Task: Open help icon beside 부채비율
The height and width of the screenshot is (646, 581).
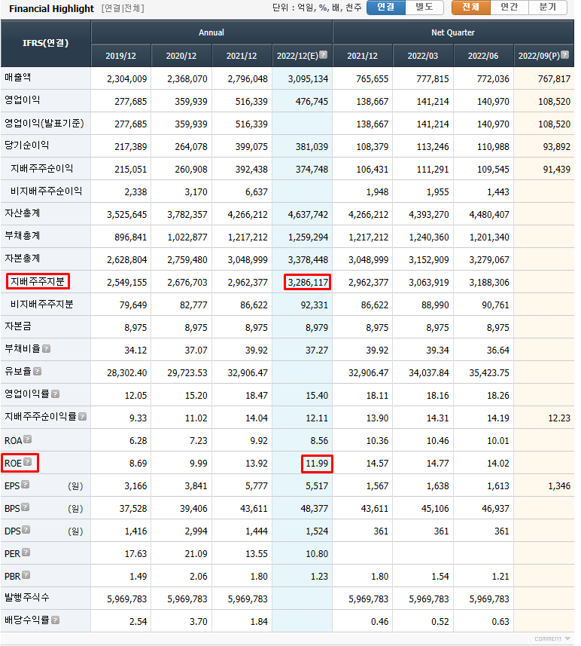Action: [47, 349]
